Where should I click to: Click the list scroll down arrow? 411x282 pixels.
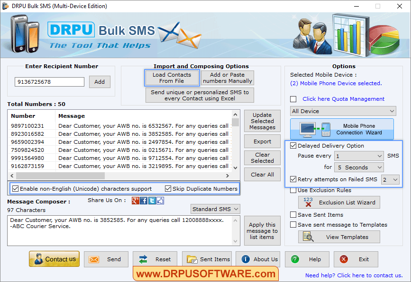click(236, 167)
